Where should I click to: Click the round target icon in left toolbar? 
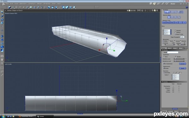pos(2,47)
